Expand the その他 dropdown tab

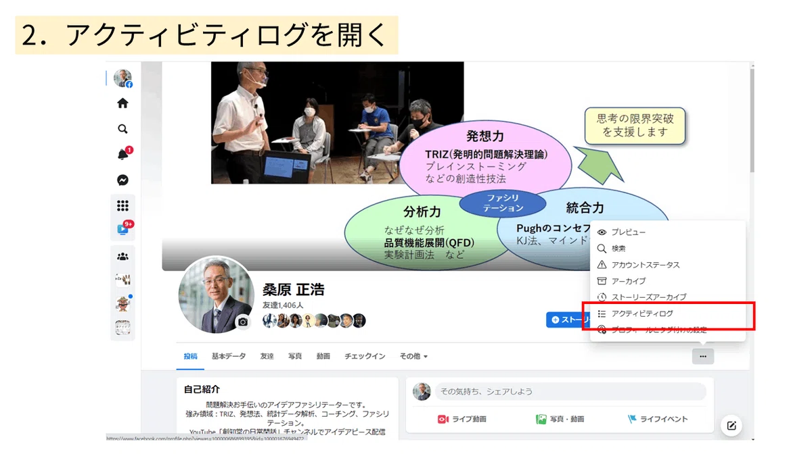coord(413,356)
